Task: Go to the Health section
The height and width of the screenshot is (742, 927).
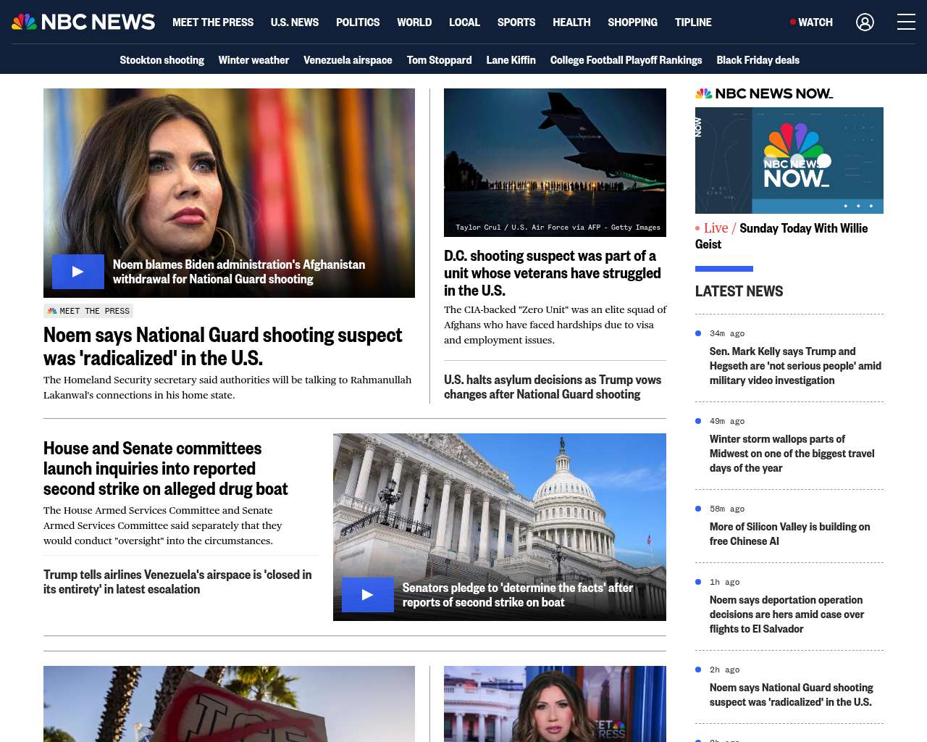Action: [571, 22]
